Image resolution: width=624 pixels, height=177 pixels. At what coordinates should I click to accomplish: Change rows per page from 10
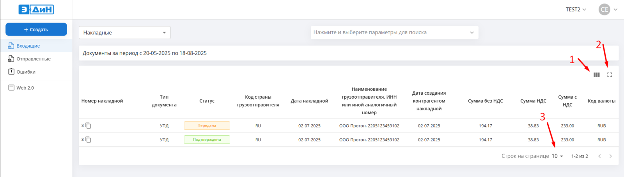557,156
